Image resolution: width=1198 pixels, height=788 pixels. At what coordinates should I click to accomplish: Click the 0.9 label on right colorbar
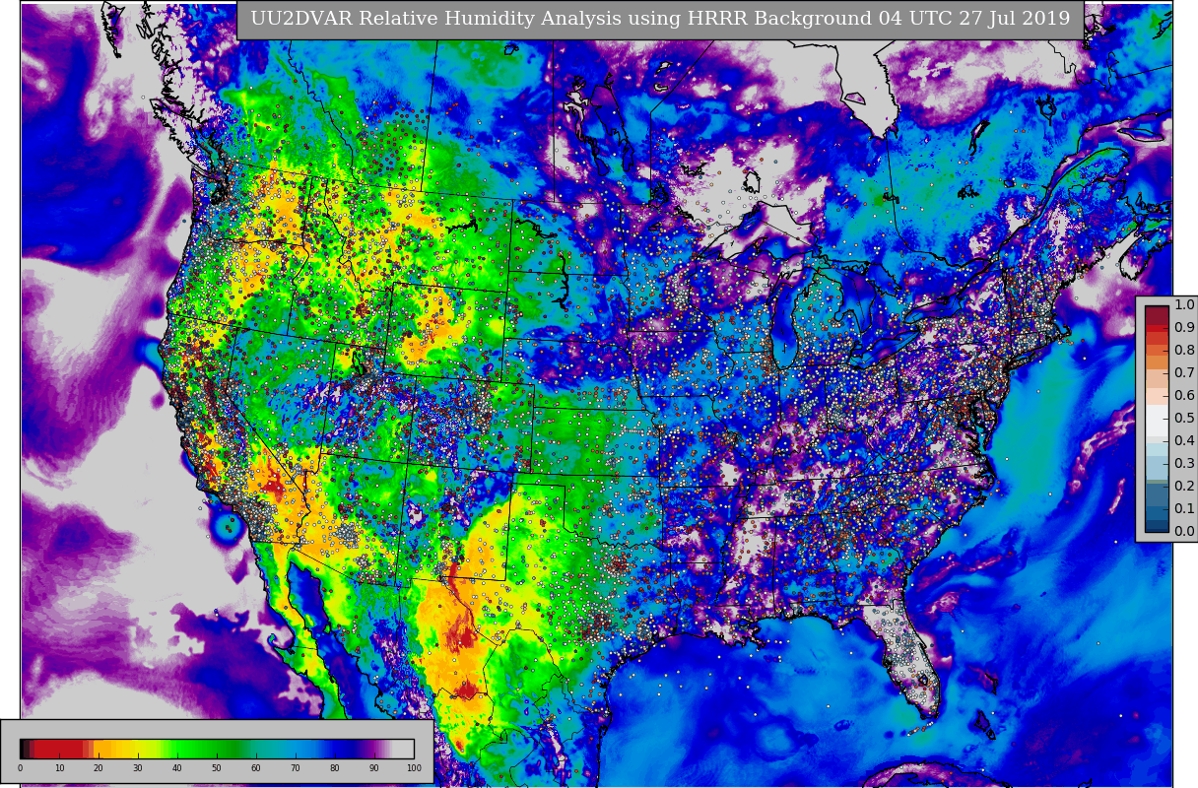click(1184, 328)
